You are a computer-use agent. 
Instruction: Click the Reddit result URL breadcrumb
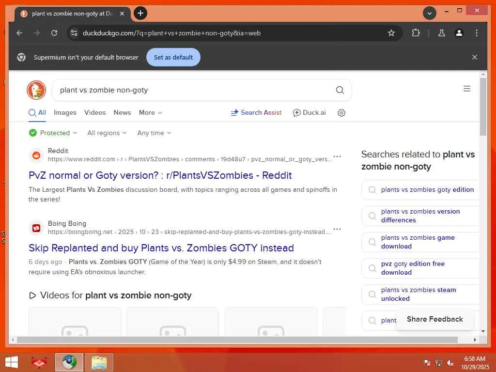click(190, 159)
